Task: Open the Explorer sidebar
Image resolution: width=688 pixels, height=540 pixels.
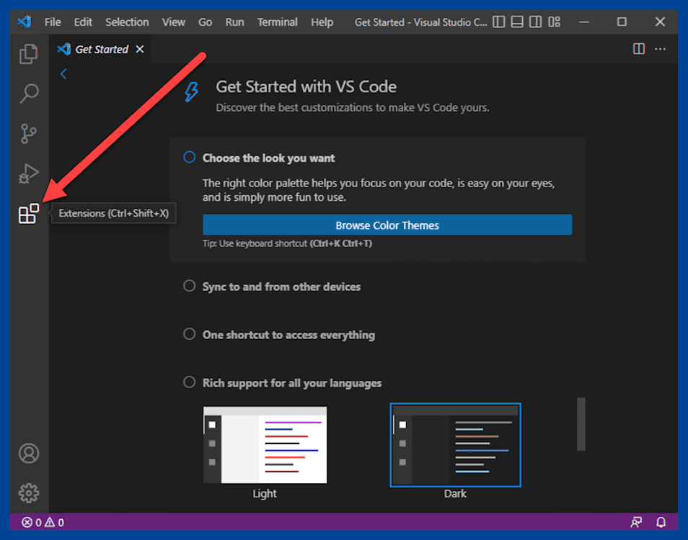Action: [x=29, y=54]
